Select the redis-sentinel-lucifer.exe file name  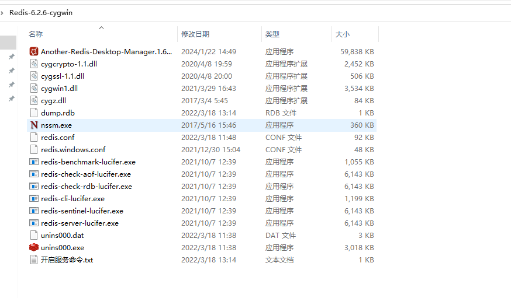click(82, 211)
